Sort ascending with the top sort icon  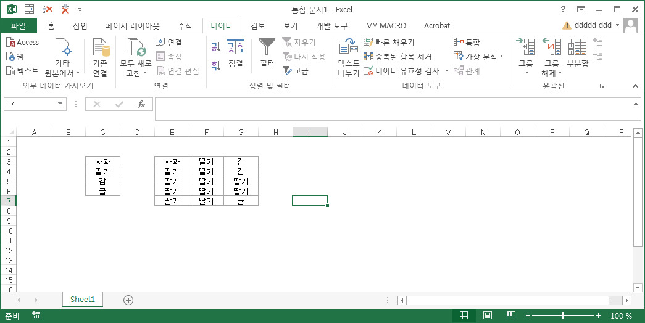click(x=216, y=46)
